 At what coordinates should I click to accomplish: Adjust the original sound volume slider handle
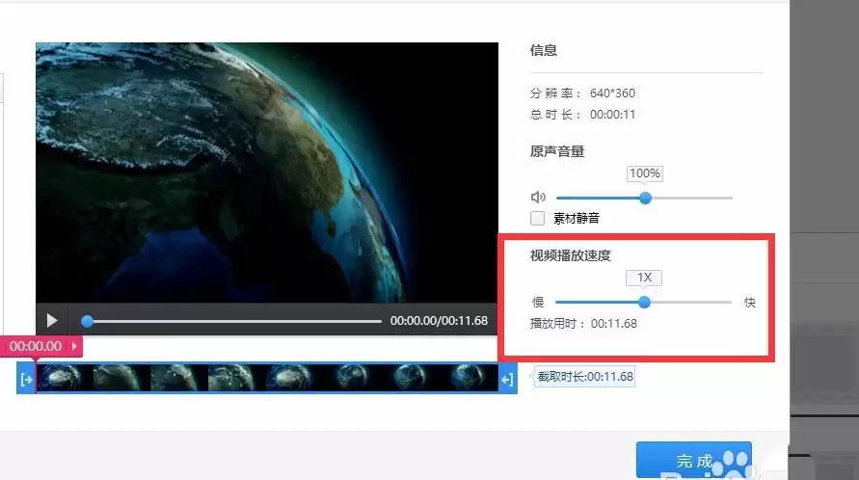[645, 198]
